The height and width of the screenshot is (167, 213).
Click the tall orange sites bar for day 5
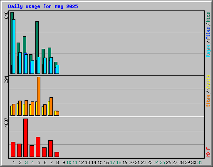39,96
